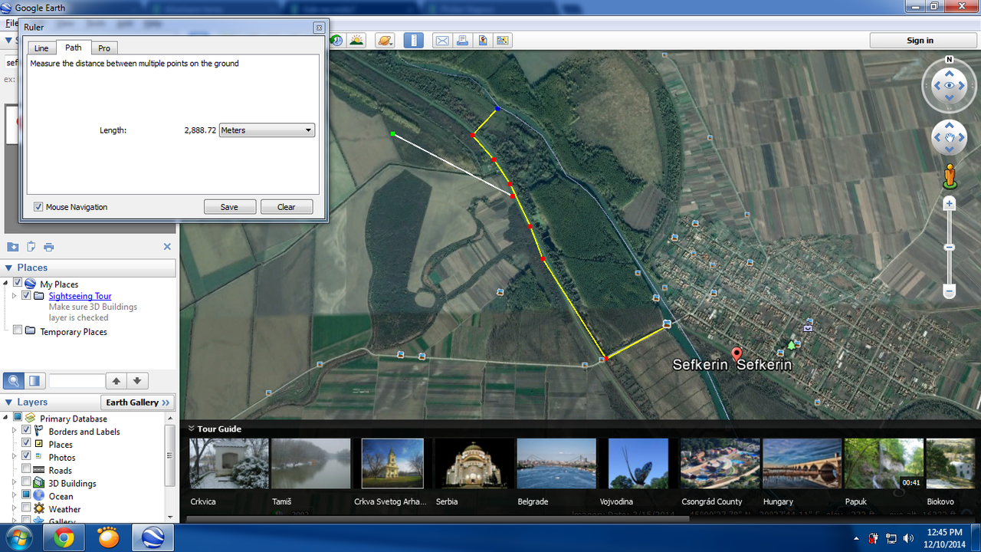The width and height of the screenshot is (981, 552).
Task: Click the Layers panel scrollbar
Action: (170, 456)
